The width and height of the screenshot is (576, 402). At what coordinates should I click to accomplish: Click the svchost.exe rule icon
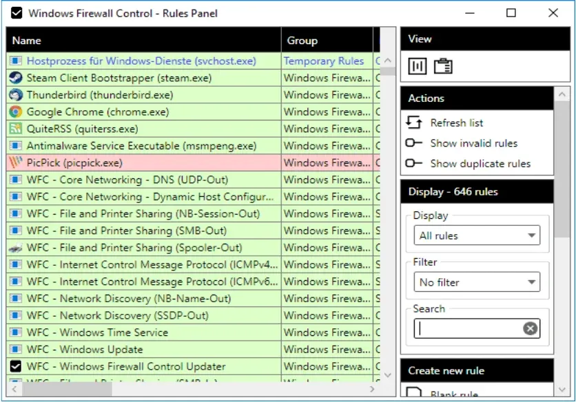[x=15, y=61]
